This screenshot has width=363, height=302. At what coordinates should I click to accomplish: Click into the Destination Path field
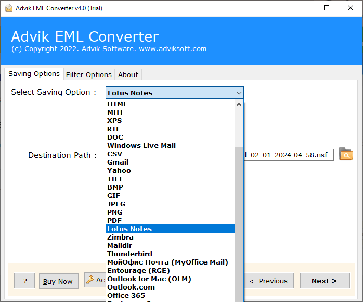[x=289, y=155]
